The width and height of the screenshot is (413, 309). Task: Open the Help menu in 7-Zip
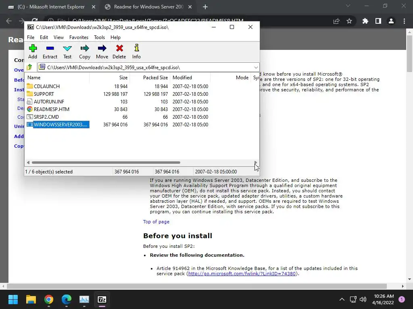coord(115,37)
